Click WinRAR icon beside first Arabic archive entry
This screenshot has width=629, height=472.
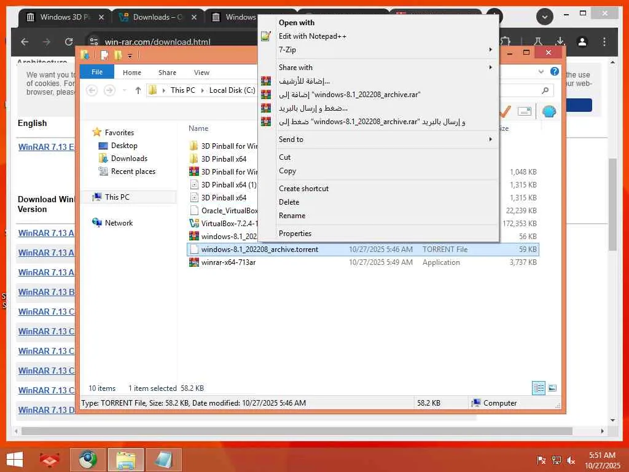[265, 81]
